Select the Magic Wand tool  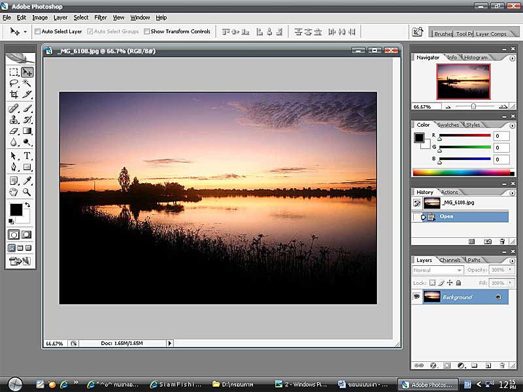point(27,83)
